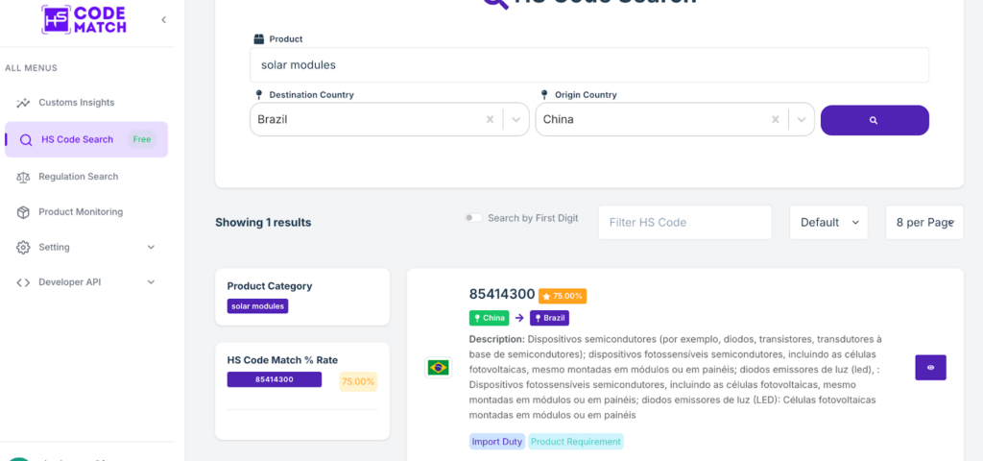
Task: Click the Filter HS Code field
Action: (684, 222)
